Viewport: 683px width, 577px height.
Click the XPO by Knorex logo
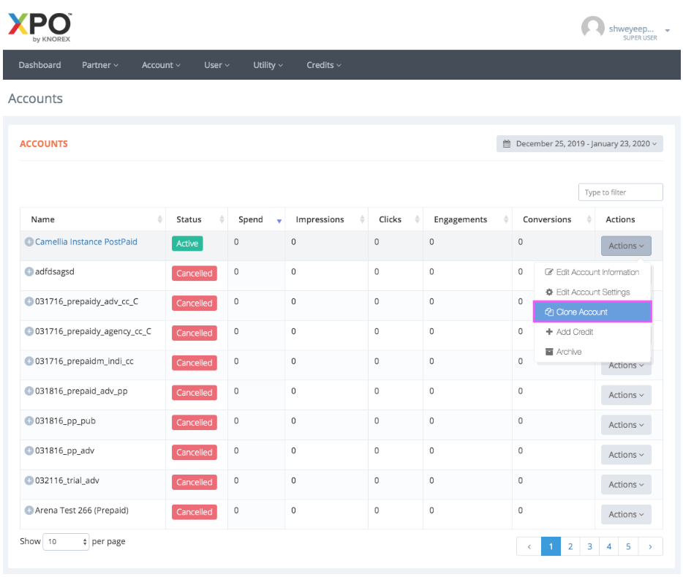39,27
